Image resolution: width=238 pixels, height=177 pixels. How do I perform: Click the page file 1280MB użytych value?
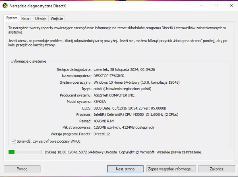(124, 128)
